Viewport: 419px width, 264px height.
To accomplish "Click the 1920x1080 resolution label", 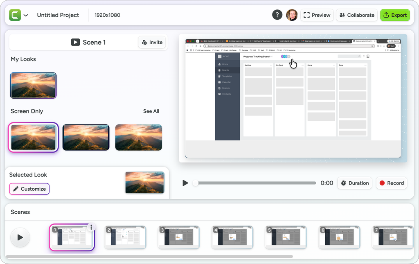I will pos(108,15).
